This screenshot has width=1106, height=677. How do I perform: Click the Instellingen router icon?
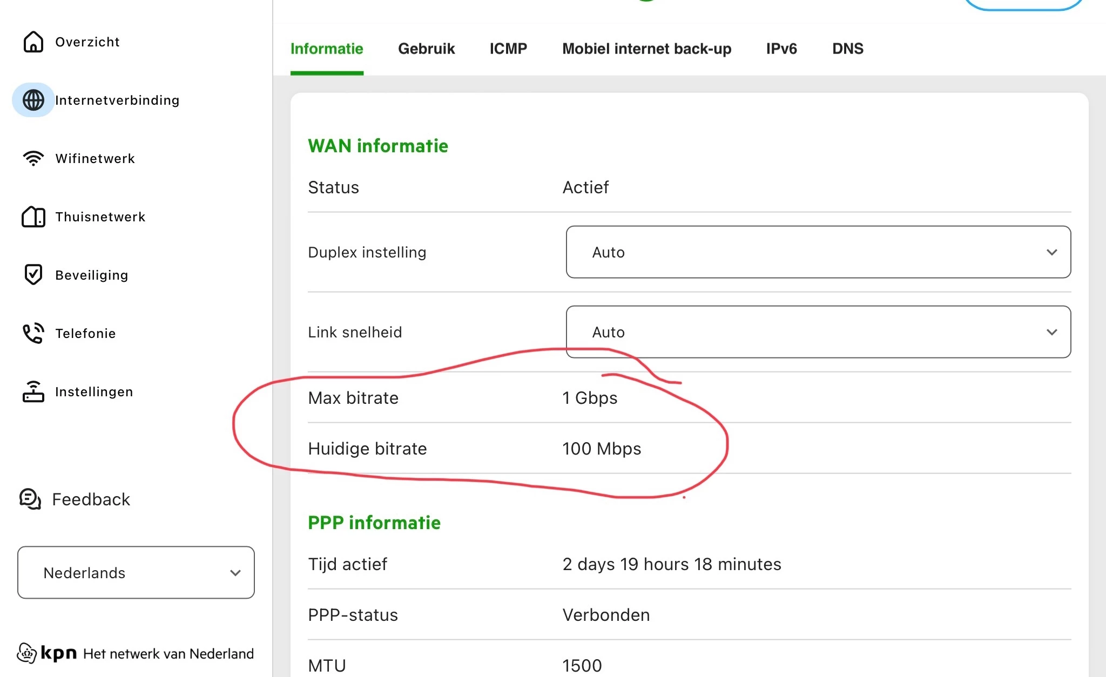point(33,391)
